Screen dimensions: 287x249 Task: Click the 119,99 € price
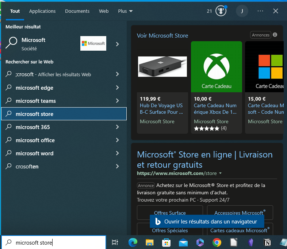click(x=150, y=99)
